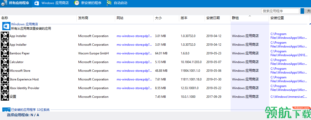Open Microsoft Store's install location path
311x120 pixels.
click(x=289, y=71)
